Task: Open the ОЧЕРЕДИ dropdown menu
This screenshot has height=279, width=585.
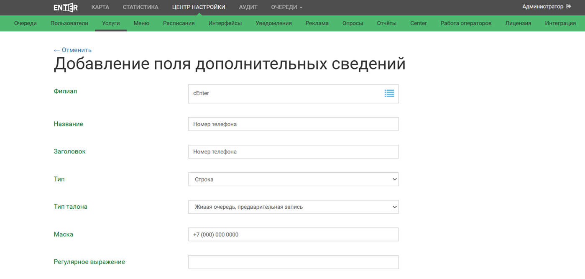Action: tap(286, 7)
